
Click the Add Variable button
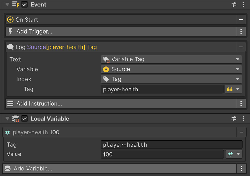(x=119, y=168)
